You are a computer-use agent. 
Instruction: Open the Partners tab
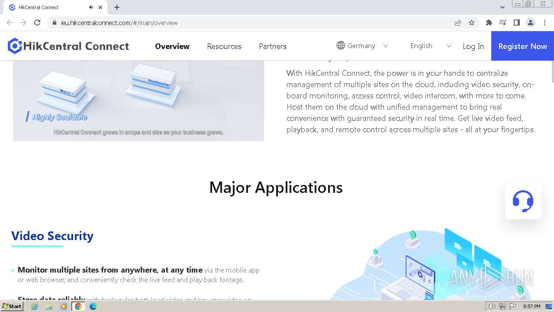point(273,46)
